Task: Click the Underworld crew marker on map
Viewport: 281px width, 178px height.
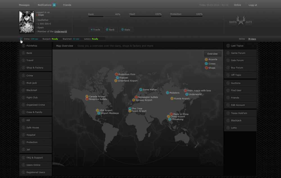Action: (x=187, y=94)
